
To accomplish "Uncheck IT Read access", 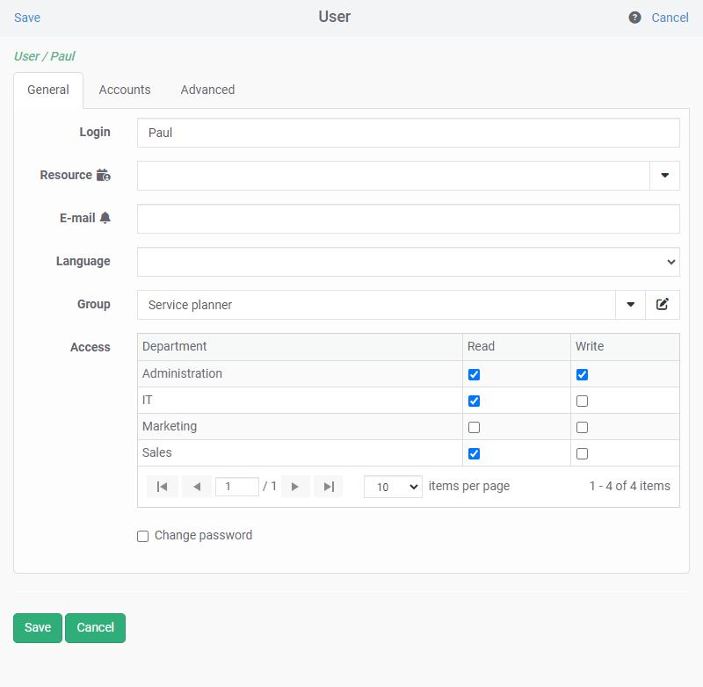I will (474, 401).
